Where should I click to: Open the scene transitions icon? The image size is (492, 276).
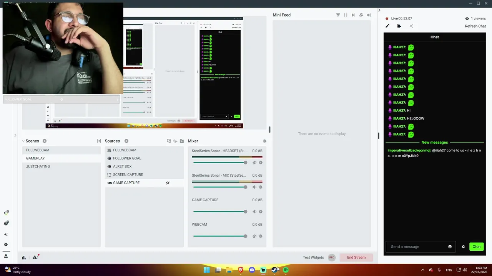pyautogui.click(x=99, y=141)
